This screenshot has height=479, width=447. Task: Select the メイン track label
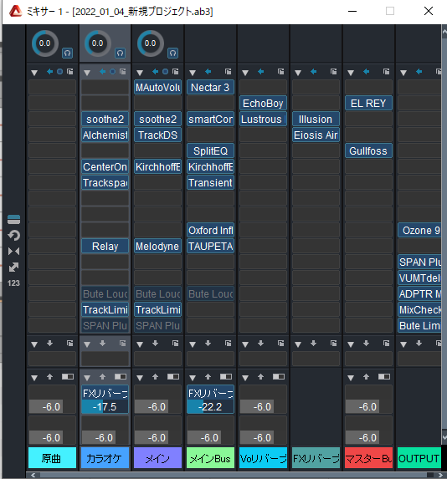[x=157, y=458]
